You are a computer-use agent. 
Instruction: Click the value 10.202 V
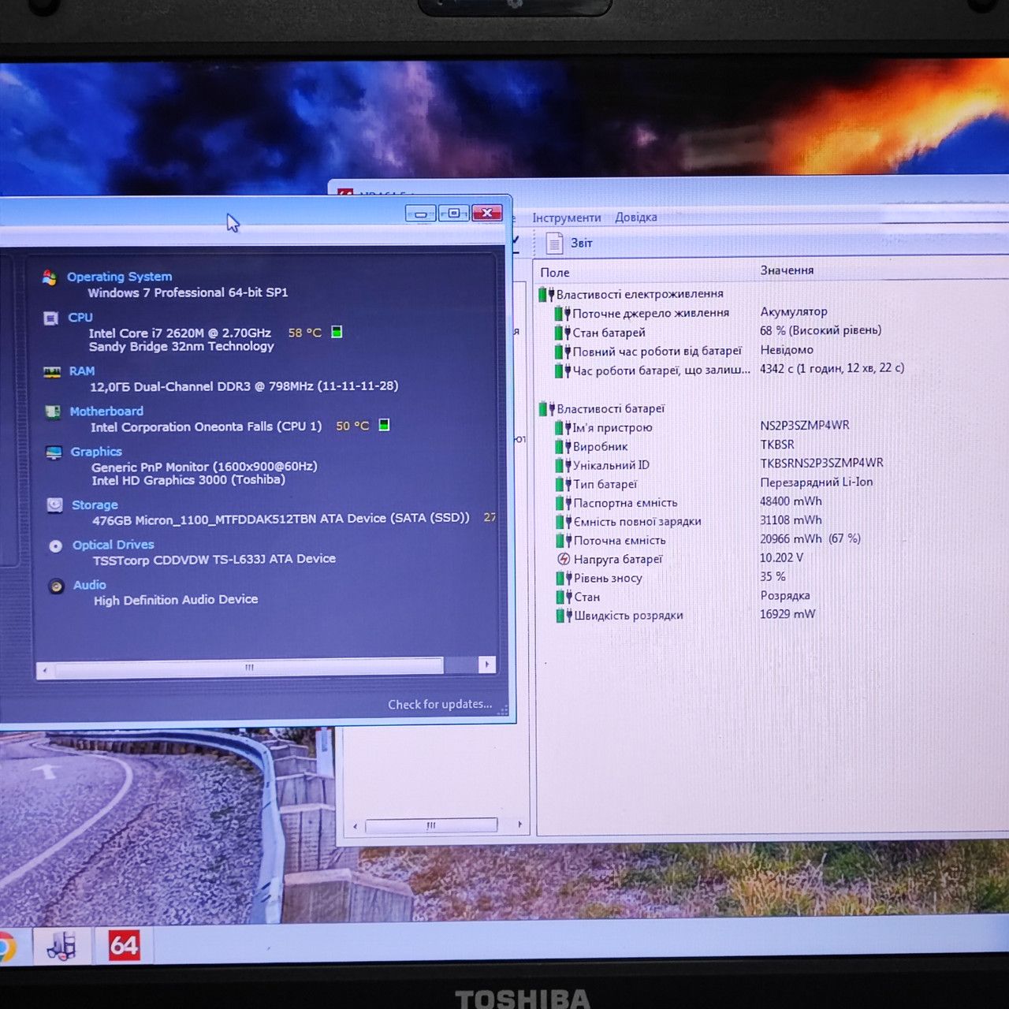pos(781,557)
